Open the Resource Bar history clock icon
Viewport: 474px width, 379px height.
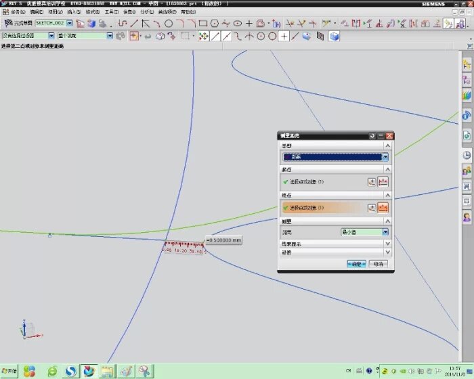(467, 156)
